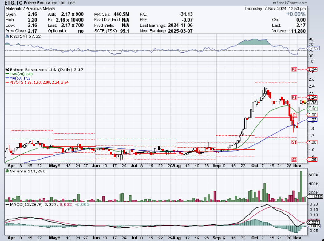The image size is (324, 241).
Task: Click the Fwd Dividend N/A value
Action: coord(126,20)
